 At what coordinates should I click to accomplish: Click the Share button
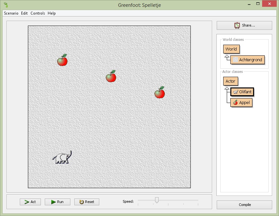[244, 25]
